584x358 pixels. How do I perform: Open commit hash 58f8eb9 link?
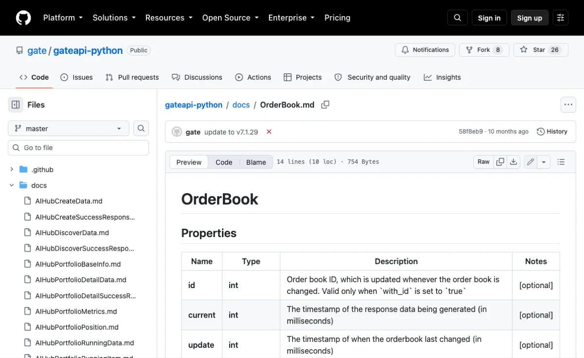pos(471,132)
